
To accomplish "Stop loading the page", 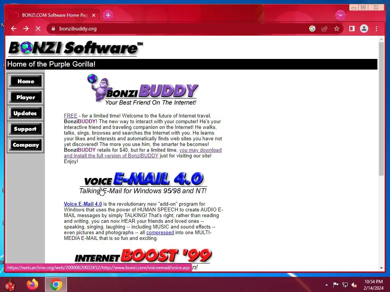I will pos(38,29).
